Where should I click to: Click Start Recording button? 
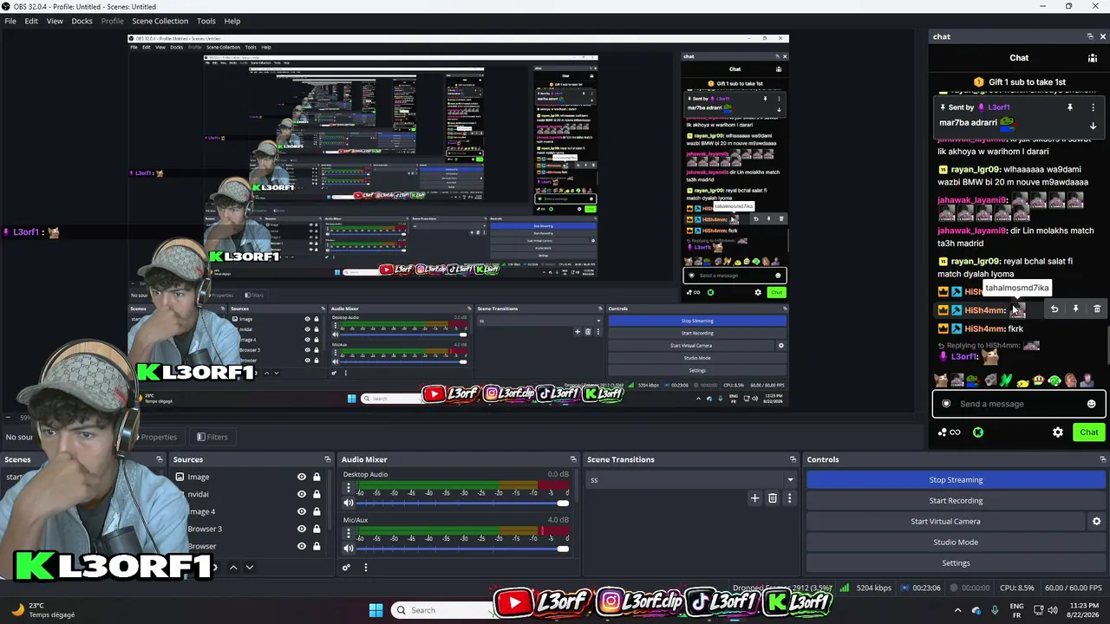(x=956, y=500)
